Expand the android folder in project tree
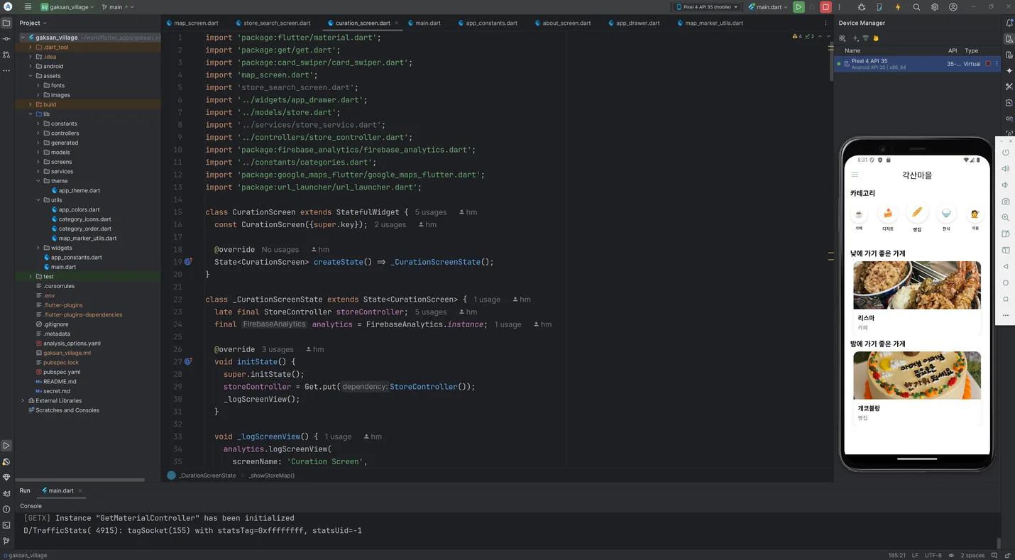 31,66
